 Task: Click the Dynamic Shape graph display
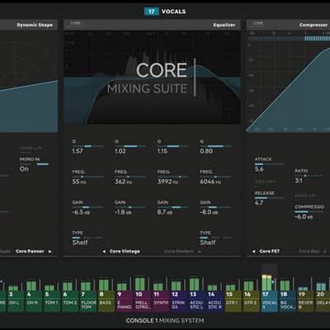[x=29, y=81]
